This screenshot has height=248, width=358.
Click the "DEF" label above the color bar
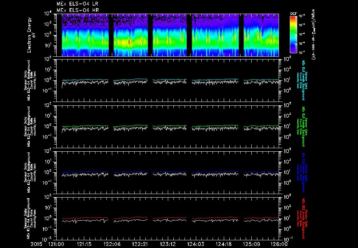293,14
